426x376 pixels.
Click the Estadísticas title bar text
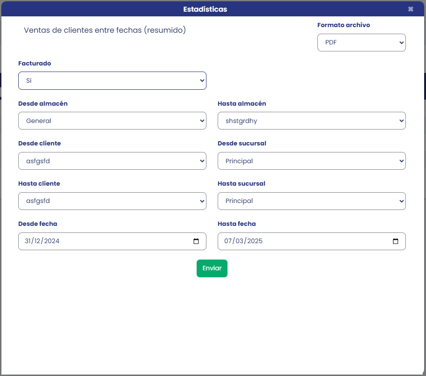point(205,9)
